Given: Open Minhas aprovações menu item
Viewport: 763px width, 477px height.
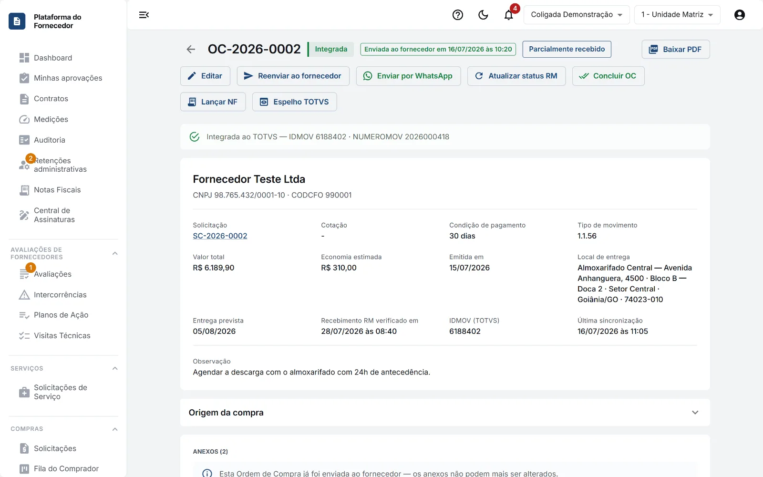Looking at the screenshot, I should point(63,78).
